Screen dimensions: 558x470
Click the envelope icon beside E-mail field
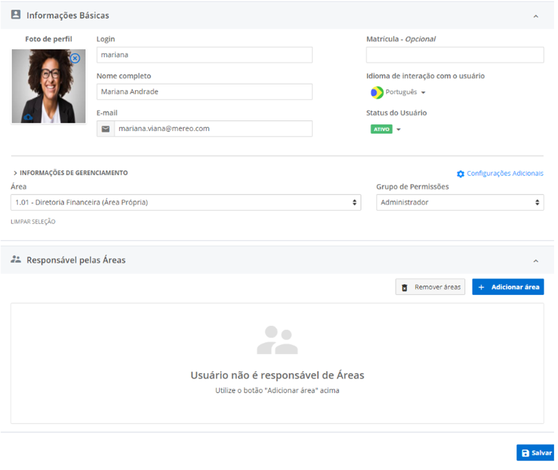[106, 129]
